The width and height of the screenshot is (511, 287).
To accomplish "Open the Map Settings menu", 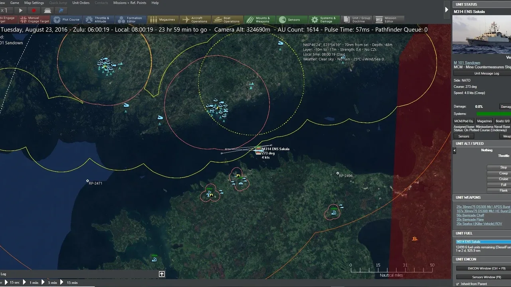I will (34, 3).
